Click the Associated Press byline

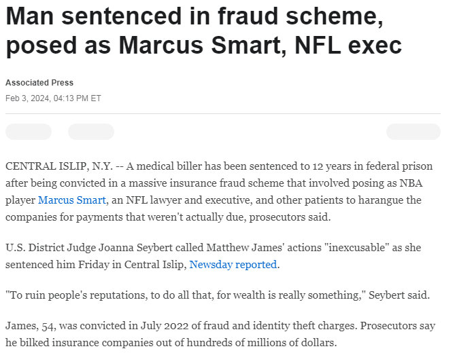[39, 83]
